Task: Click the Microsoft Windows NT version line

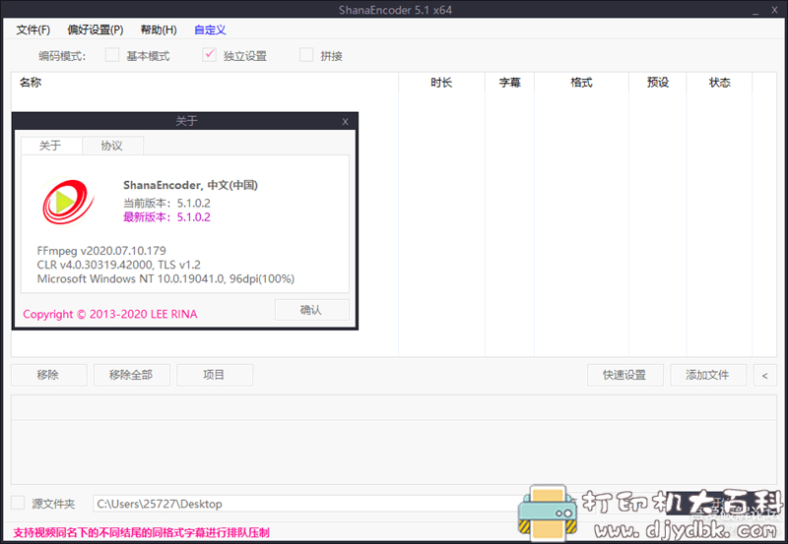Action: click(165, 278)
